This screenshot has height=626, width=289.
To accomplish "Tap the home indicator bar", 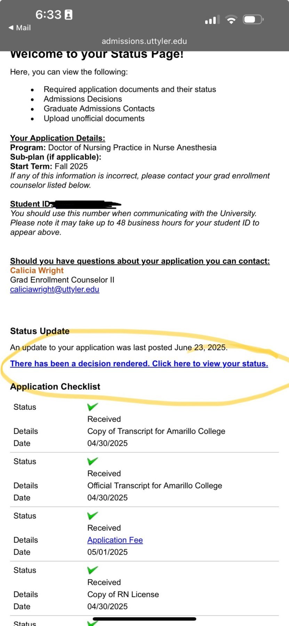I will (x=144, y=619).
